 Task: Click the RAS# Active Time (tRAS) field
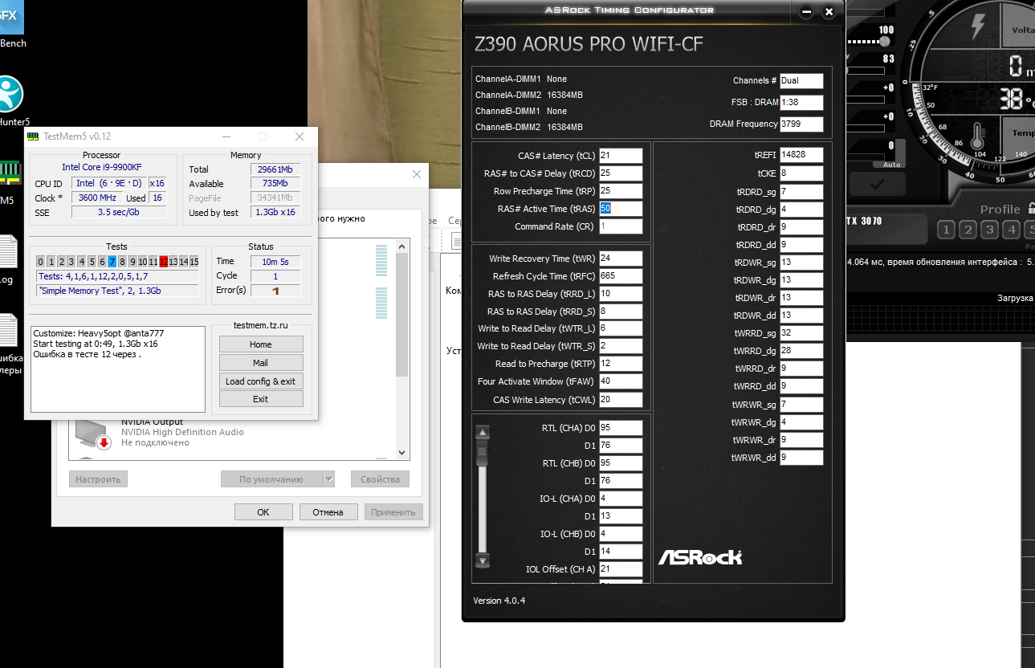coord(621,209)
